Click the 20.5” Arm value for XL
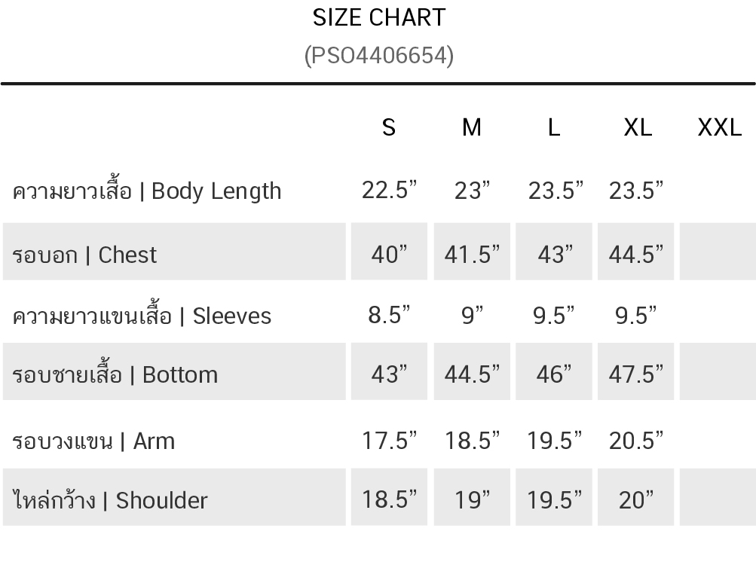This screenshot has width=756, height=562. 636,440
